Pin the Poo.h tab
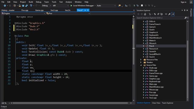Screen dimensions: 194x109 pyautogui.click(x=85, y=10)
